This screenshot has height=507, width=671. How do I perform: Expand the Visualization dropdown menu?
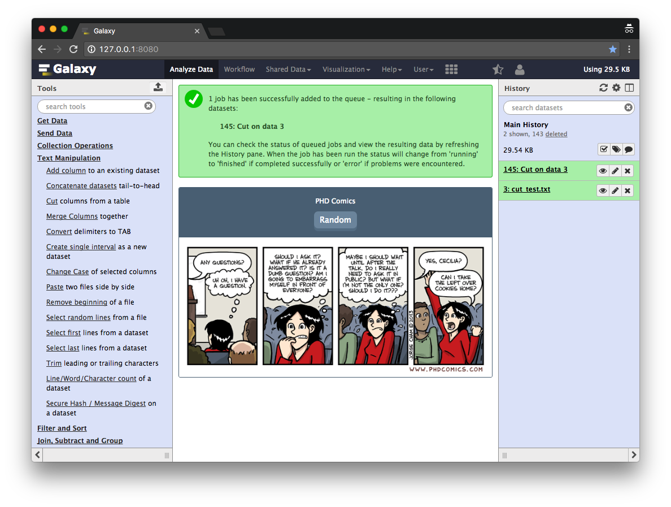click(x=346, y=70)
